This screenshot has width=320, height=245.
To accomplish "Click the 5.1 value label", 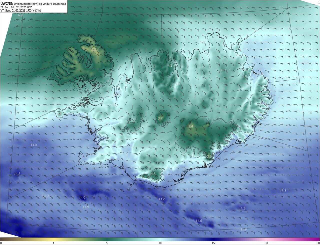I will coord(129,119).
